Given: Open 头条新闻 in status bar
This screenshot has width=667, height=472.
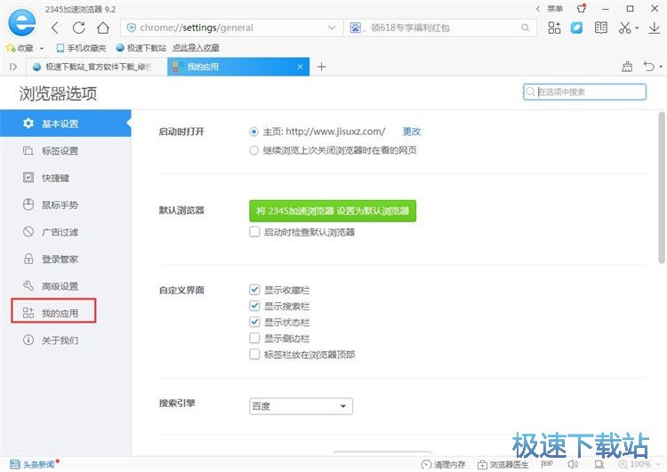Looking at the screenshot, I should tap(33, 464).
